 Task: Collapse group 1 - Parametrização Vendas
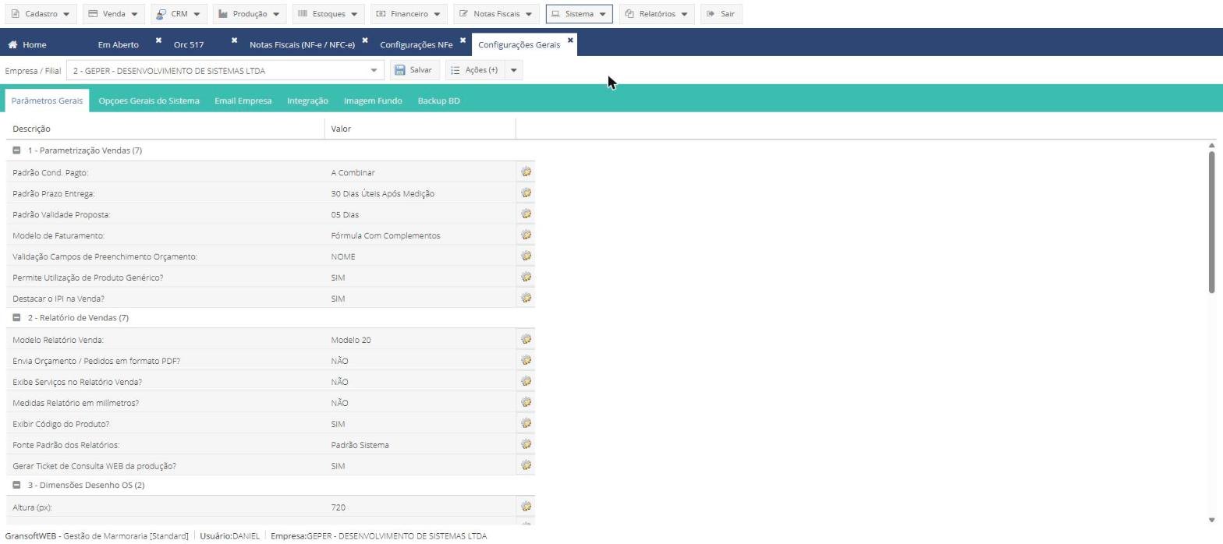[16, 150]
